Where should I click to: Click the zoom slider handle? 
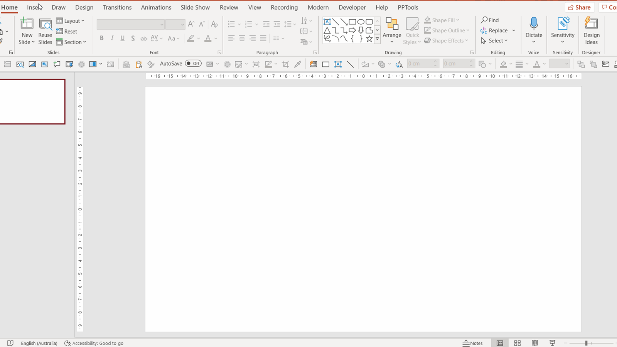(586, 343)
